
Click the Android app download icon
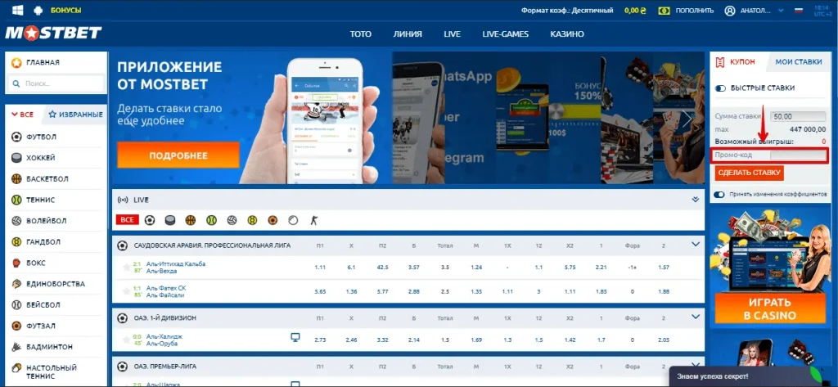click(38, 10)
